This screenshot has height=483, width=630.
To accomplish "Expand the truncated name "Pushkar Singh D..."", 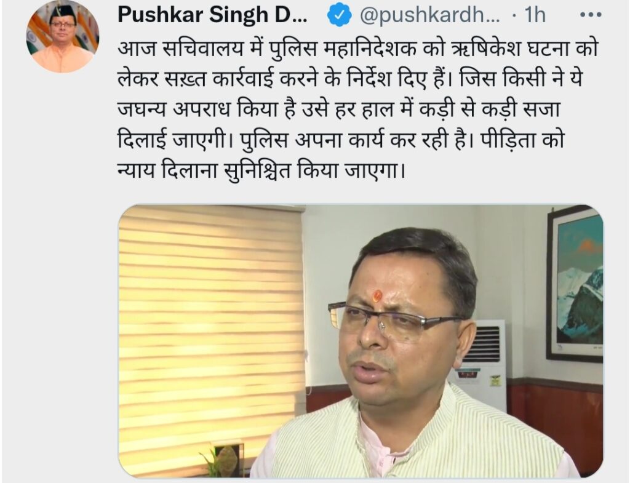I will coord(212,15).
